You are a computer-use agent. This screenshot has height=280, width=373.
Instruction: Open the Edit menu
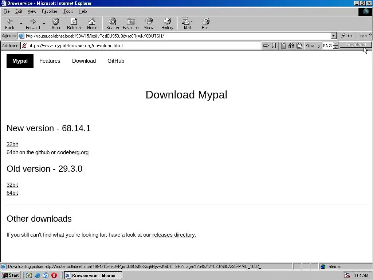[19, 11]
